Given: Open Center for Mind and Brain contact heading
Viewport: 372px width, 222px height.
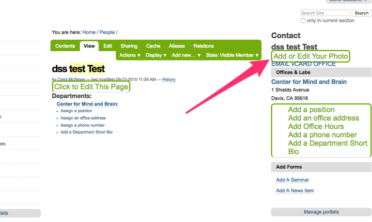Looking at the screenshot, I should coord(309,82).
